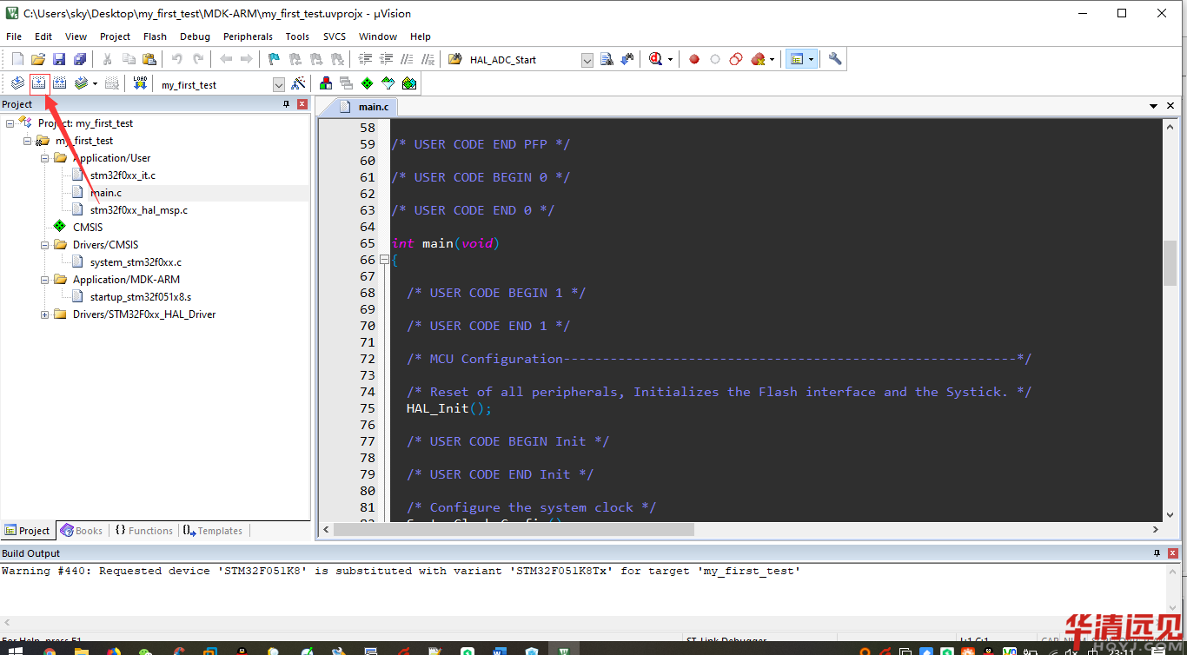
Task: Open the my_first_test target dropdown
Action: pos(278,85)
